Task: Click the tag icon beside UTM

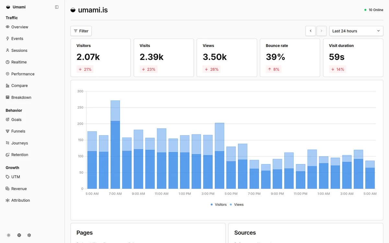Action: click(8, 177)
